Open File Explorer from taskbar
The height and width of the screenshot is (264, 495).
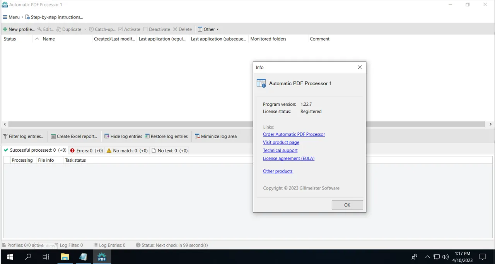pyautogui.click(x=65, y=257)
